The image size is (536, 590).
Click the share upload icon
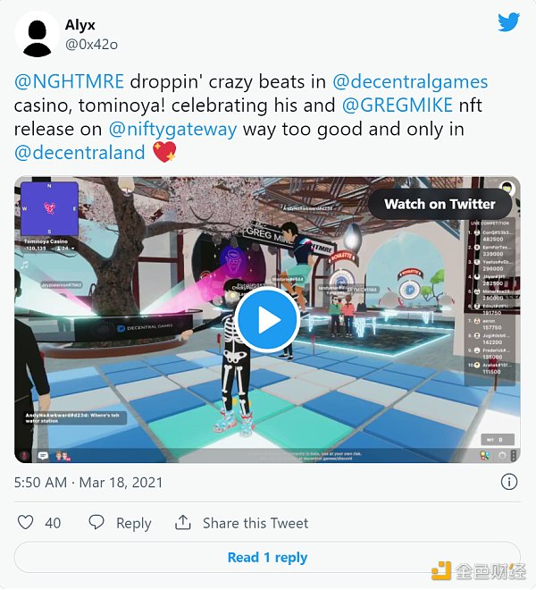[x=183, y=522]
